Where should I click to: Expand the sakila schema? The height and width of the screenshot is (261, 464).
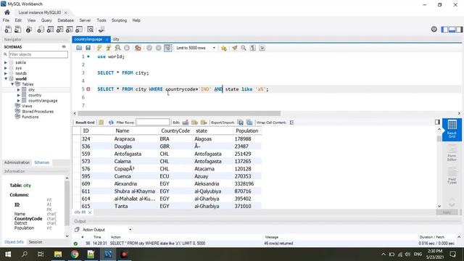click(6, 63)
